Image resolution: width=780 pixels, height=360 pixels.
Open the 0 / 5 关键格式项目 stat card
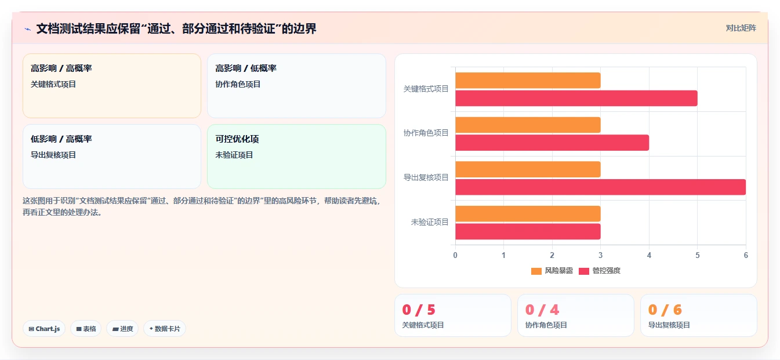453,315
